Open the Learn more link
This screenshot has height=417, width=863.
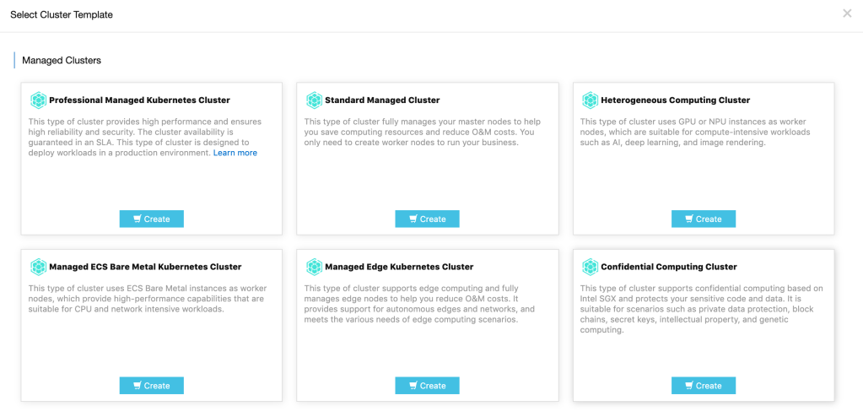235,153
